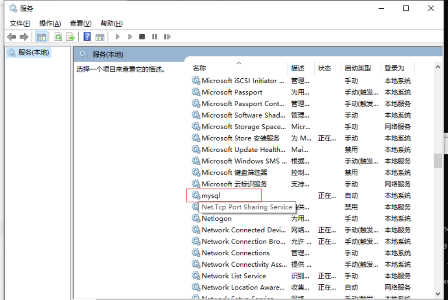Sort by the 描述 column header
Image resolution: width=448 pixels, height=300 pixels.
tap(298, 68)
